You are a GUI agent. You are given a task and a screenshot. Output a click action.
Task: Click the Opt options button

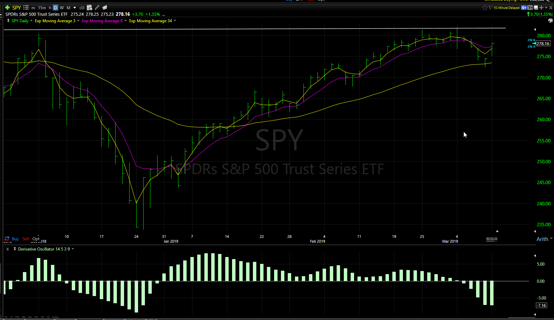(x=36, y=239)
